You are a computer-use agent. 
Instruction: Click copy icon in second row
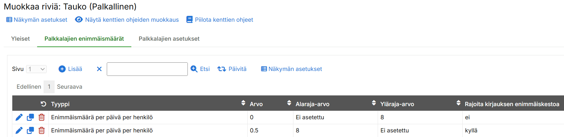(30, 131)
